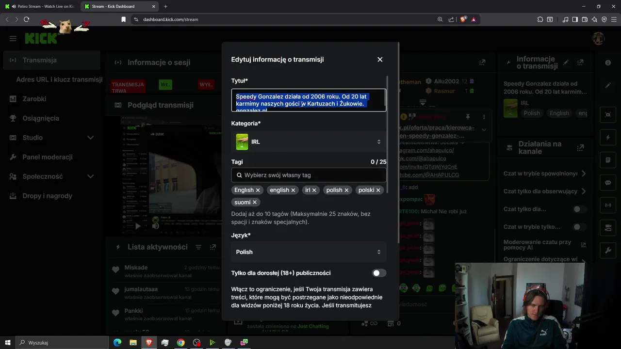The image size is (621, 349).
Task: Collapse the pinned message chevron
Action: pos(484,129)
